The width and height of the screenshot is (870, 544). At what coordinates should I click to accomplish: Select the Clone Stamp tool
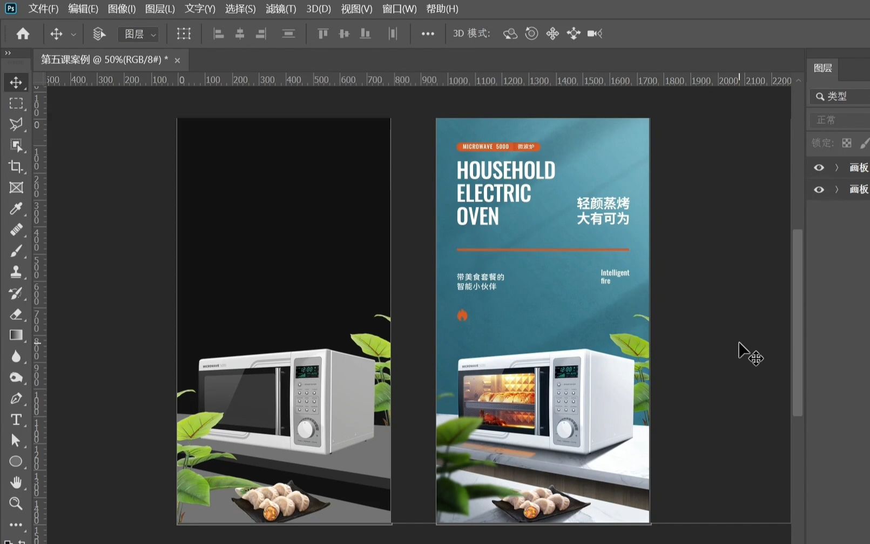16,272
